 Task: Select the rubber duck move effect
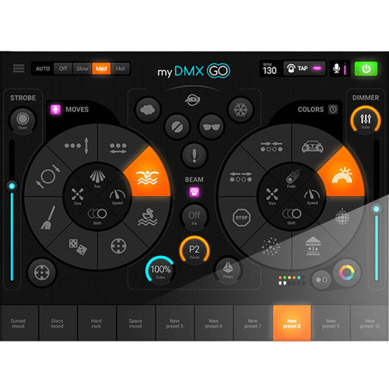[147, 217]
